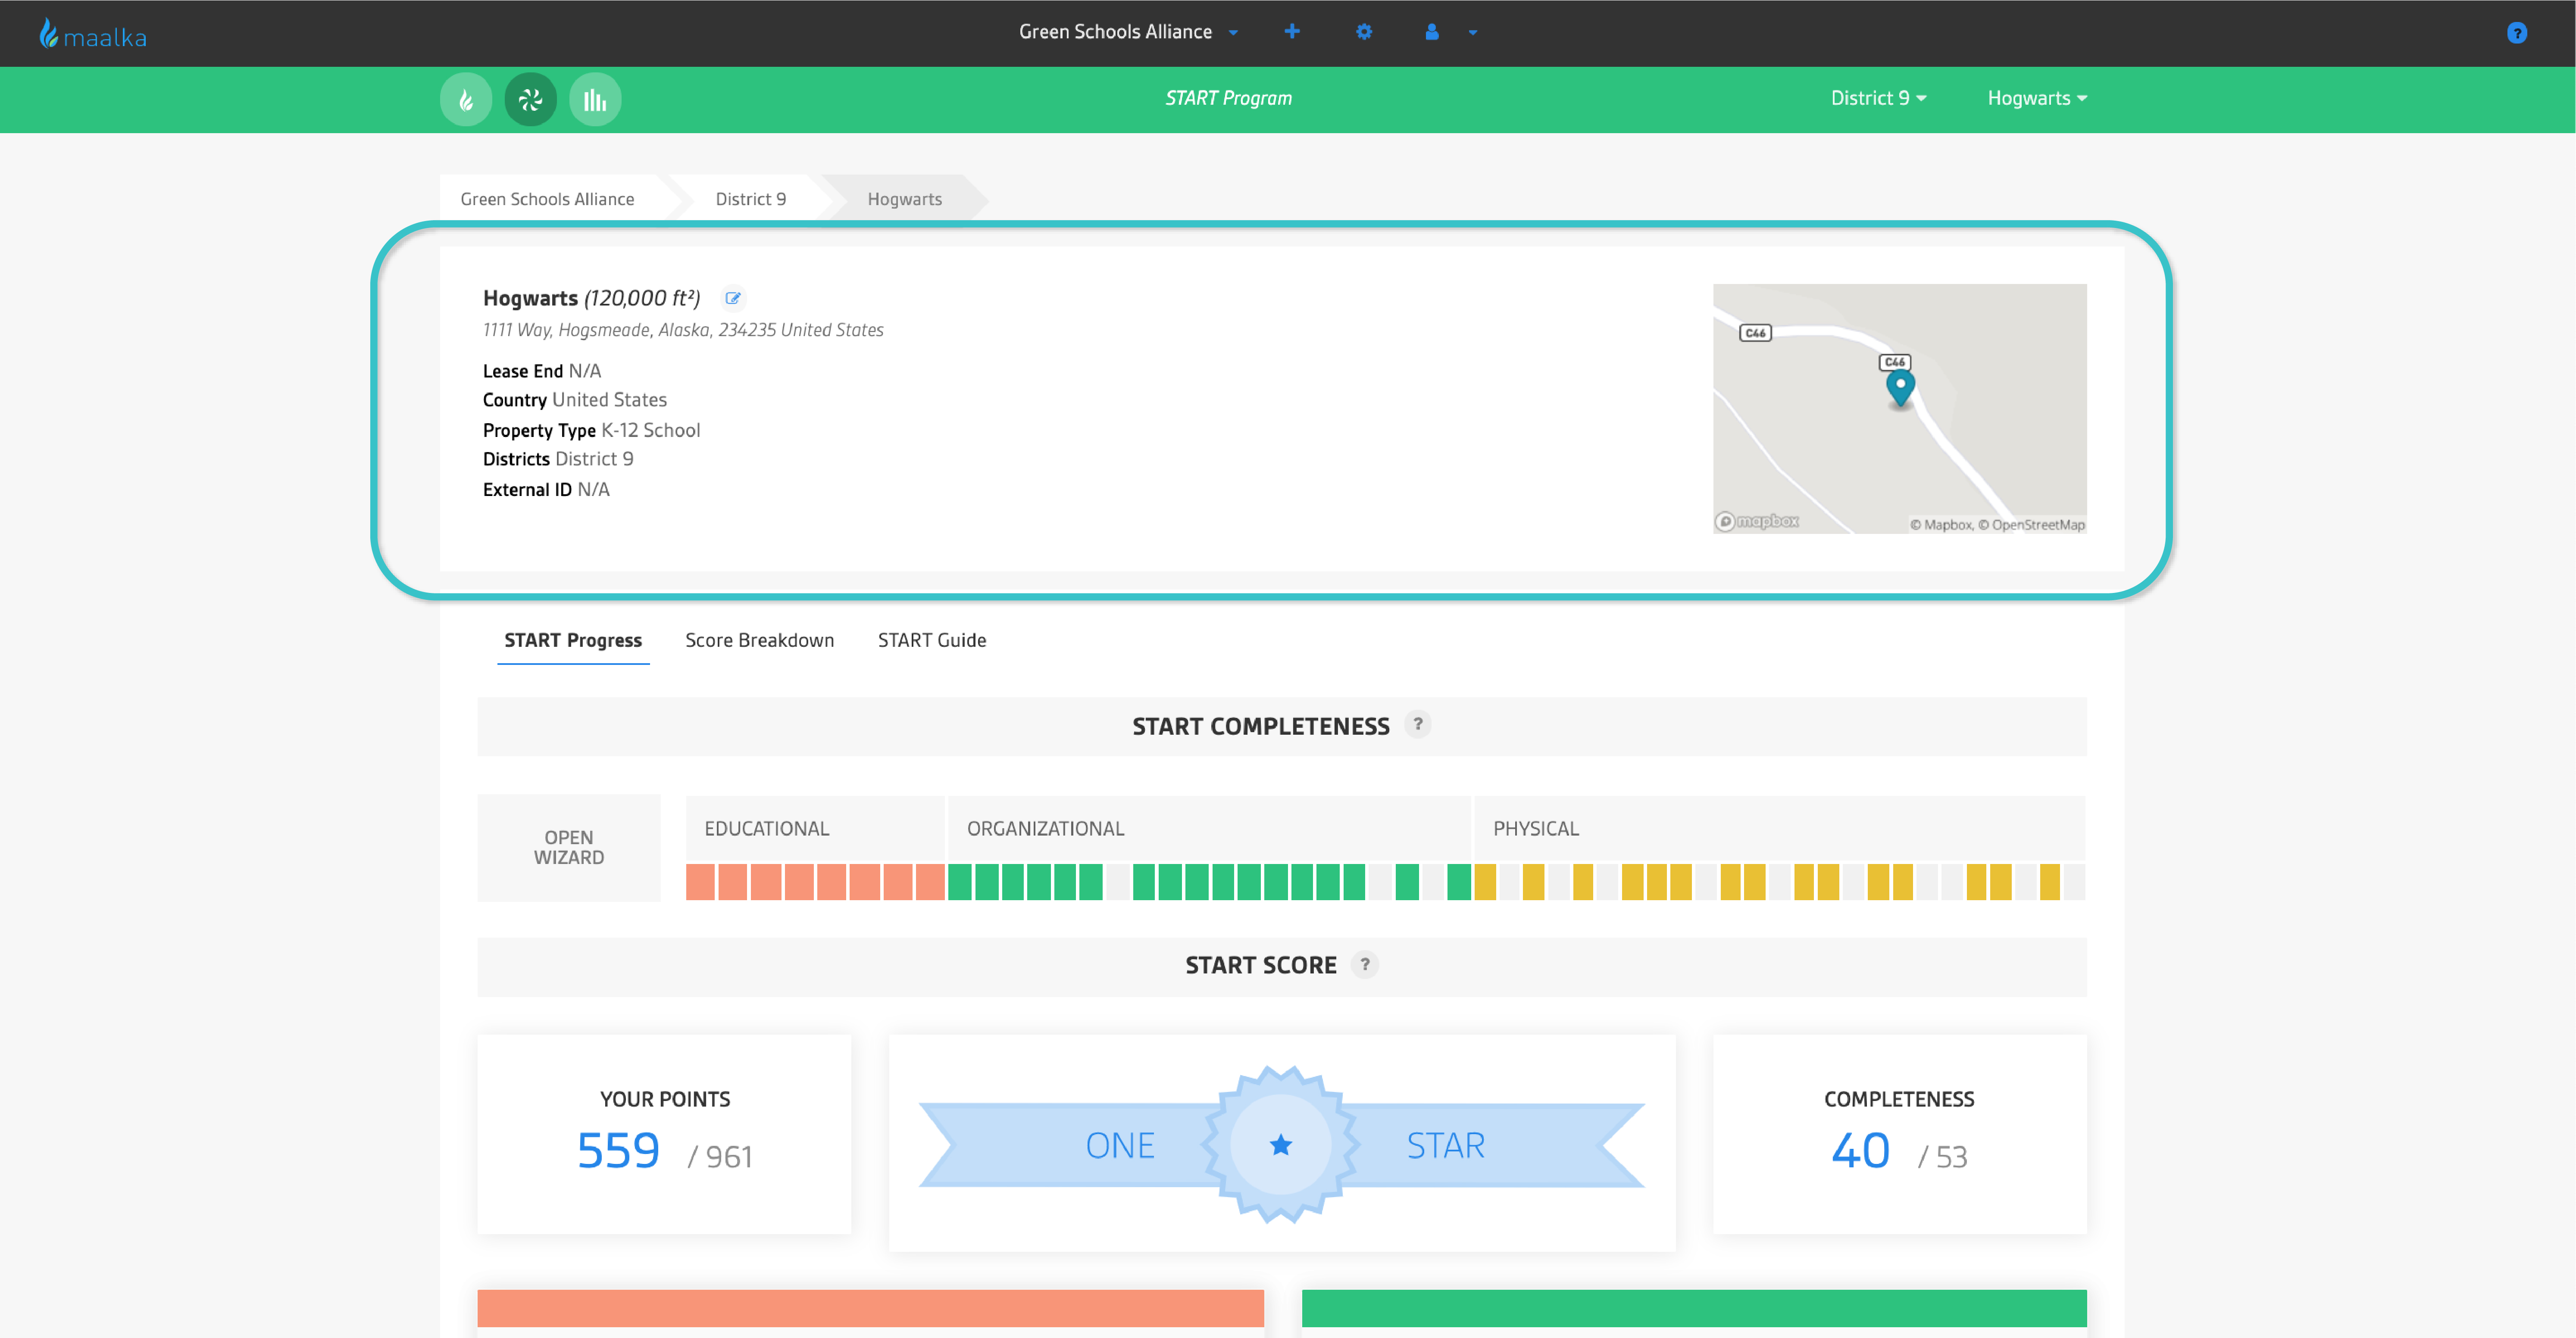Click the Your Points card value 559
Viewport: 2576px width, 1338px height.
[x=619, y=1151]
